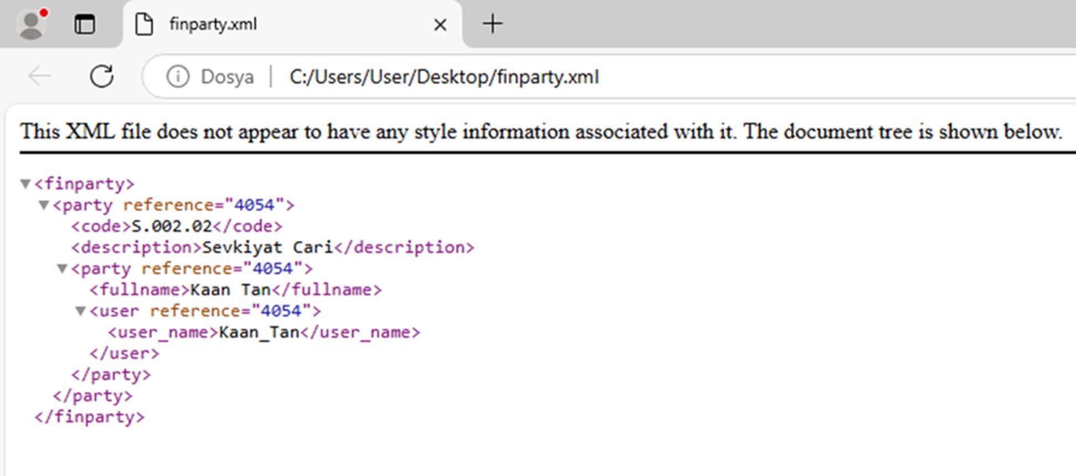Collapse outer party node above code element
This screenshot has height=476, width=1076.
tap(44, 205)
